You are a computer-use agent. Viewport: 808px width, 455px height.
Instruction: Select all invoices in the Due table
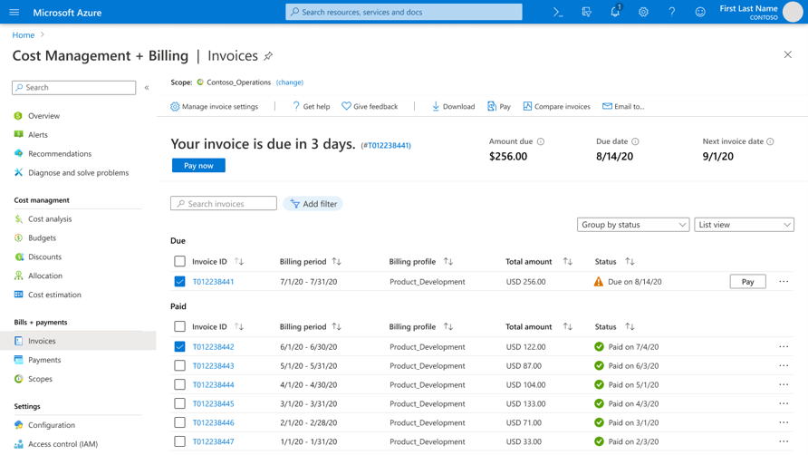[179, 262]
